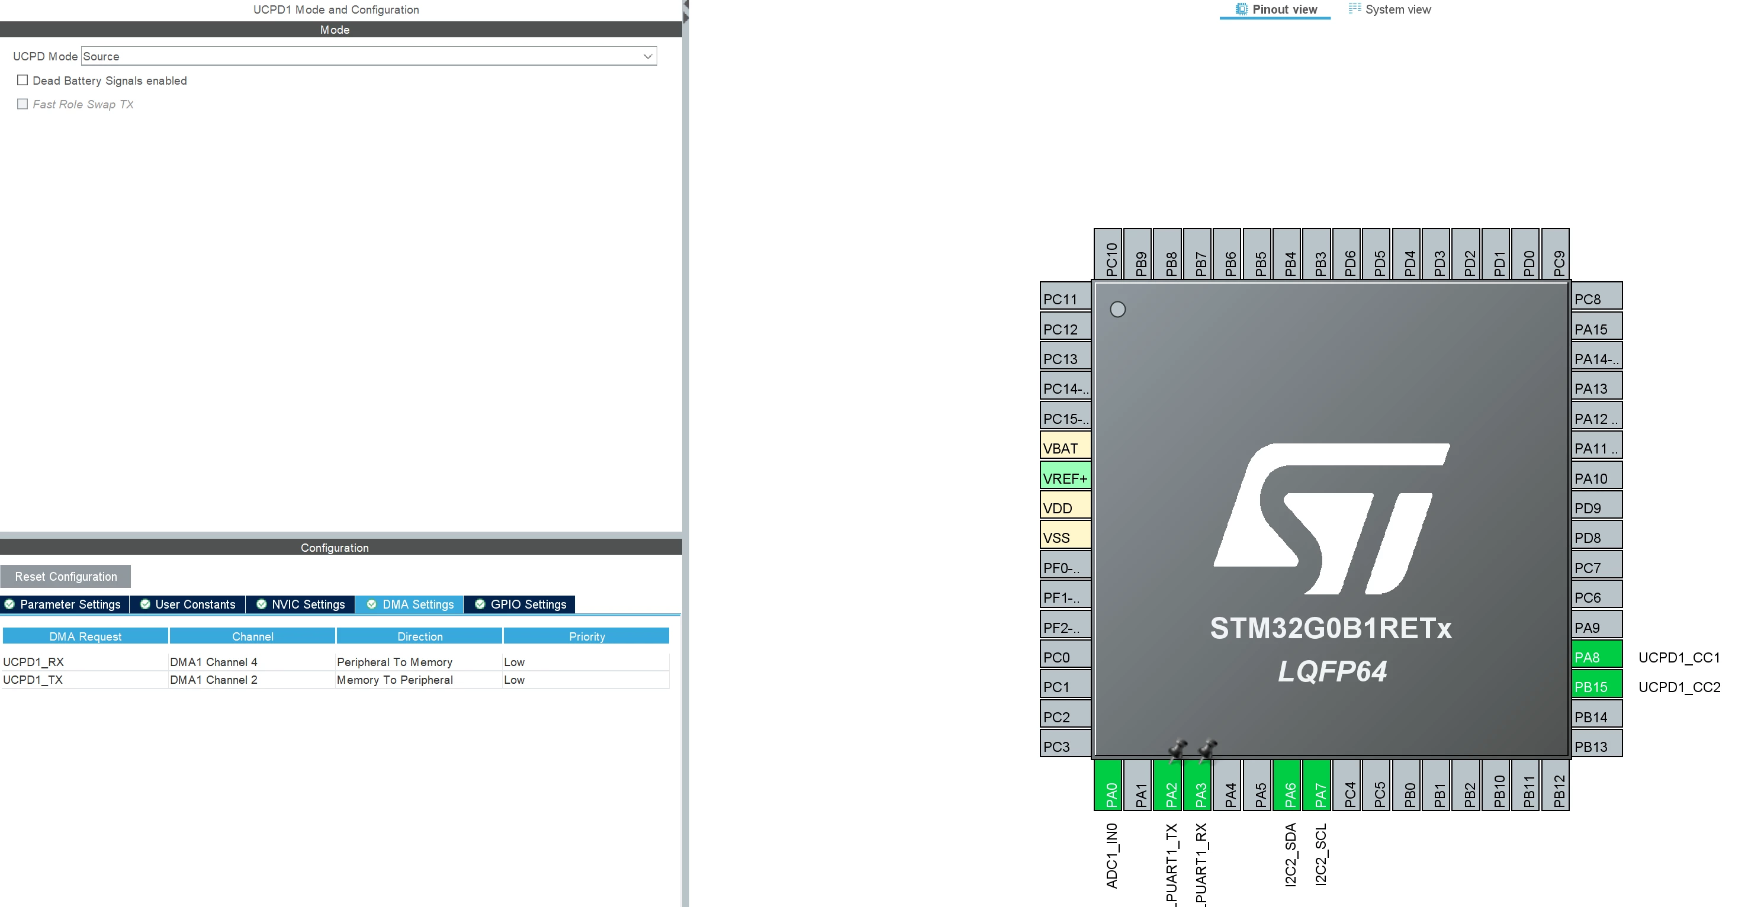Open the UCPD Mode dropdown showing Source

(369, 56)
